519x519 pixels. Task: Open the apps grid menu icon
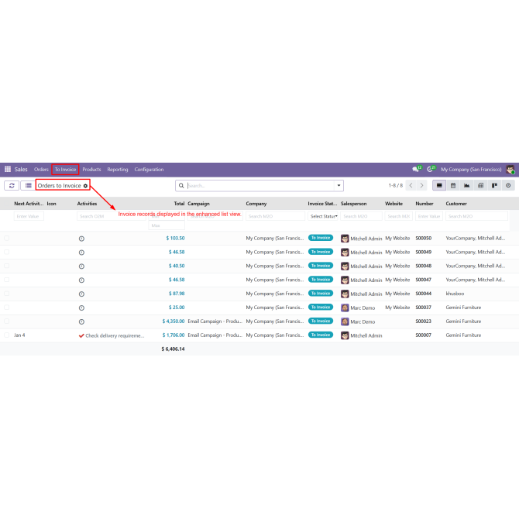[8, 169]
